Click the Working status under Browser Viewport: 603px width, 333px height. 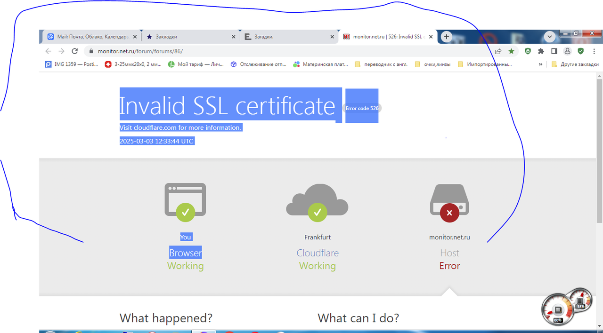pyautogui.click(x=186, y=266)
